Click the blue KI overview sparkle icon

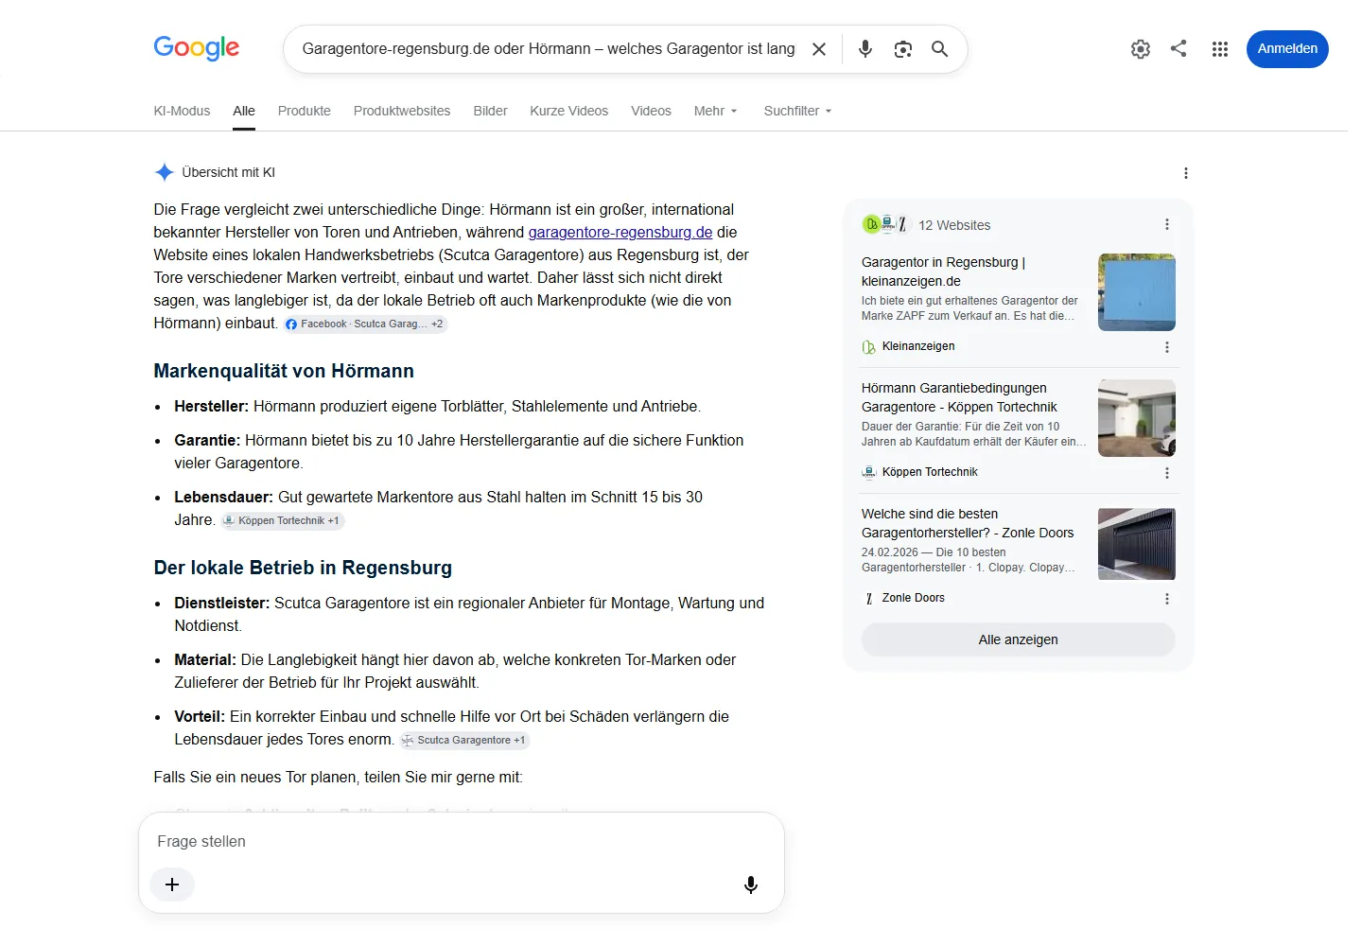164,172
